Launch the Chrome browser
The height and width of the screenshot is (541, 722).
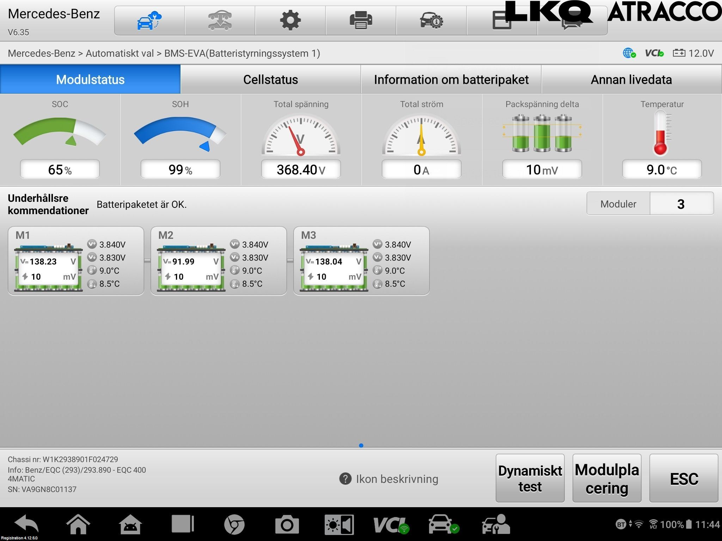click(x=234, y=524)
